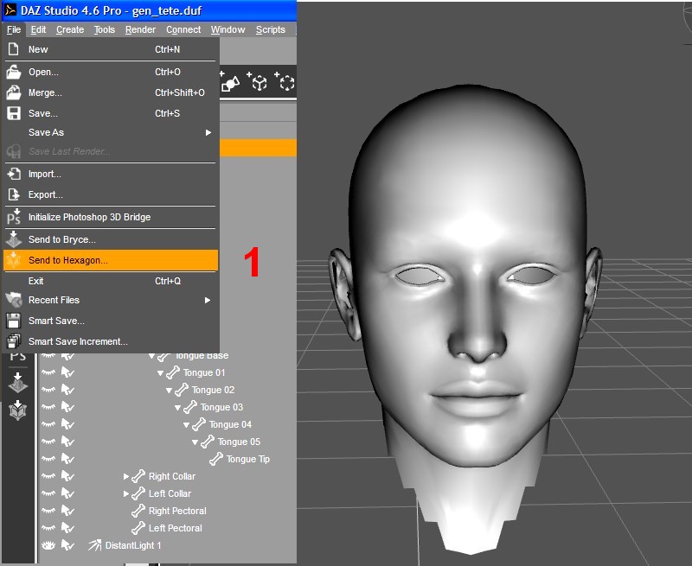
Task: Collapse the Tongue 03 tree node
Action: pos(178,407)
